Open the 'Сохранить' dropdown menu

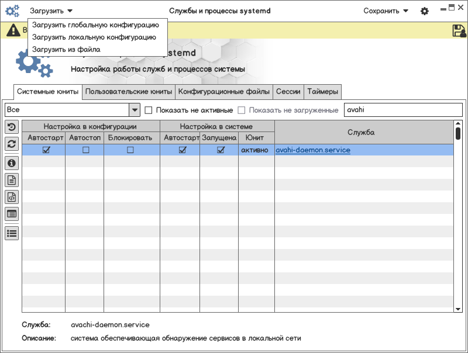pos(386,11)
